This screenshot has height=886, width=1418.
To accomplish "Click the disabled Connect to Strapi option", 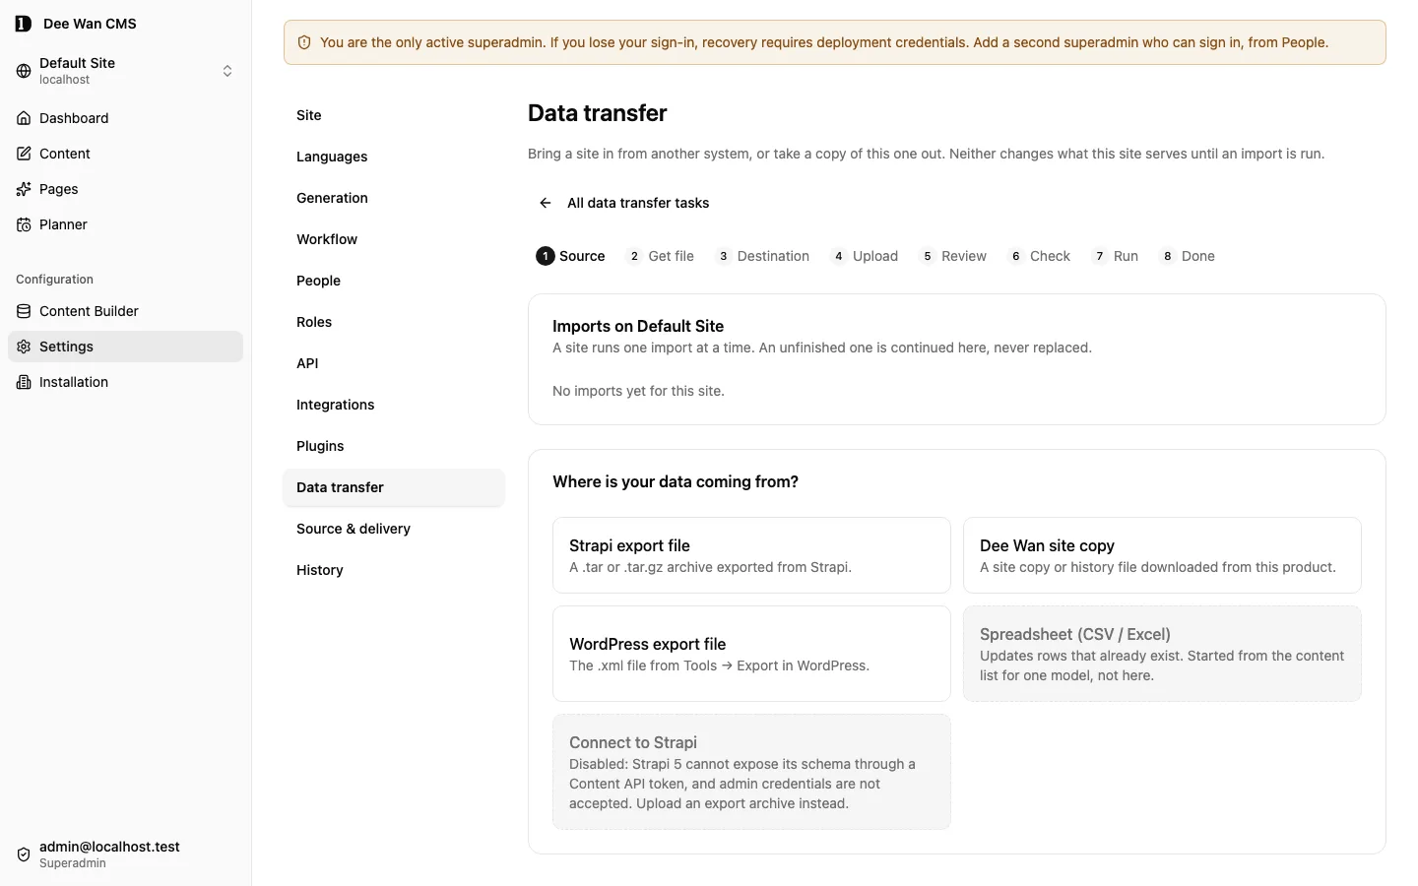I will click(x=751, y=772).
